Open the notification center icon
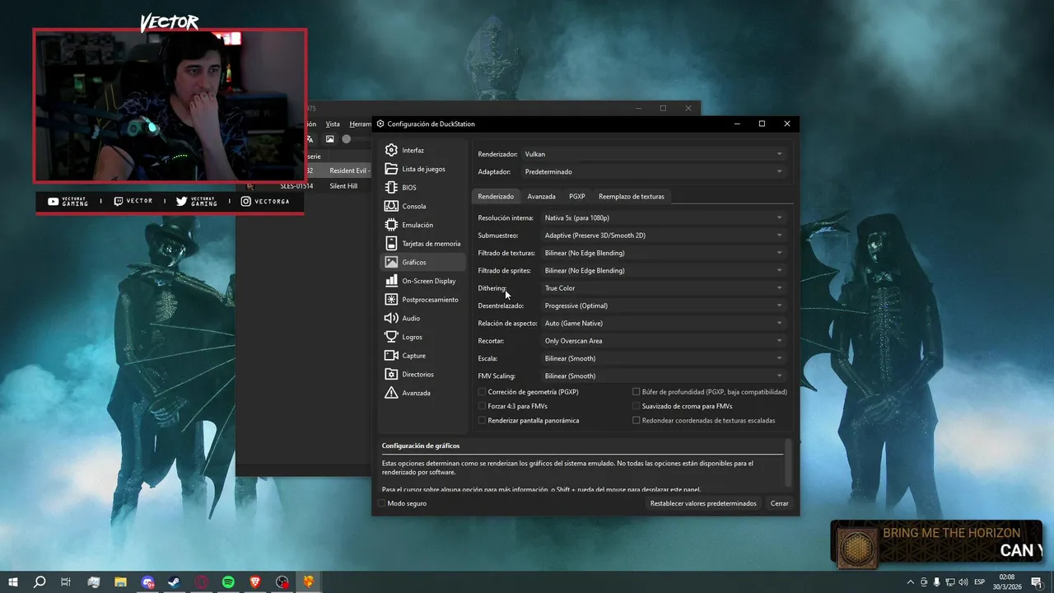Viewport: 1054px width, 593px height. (1037, 582)
